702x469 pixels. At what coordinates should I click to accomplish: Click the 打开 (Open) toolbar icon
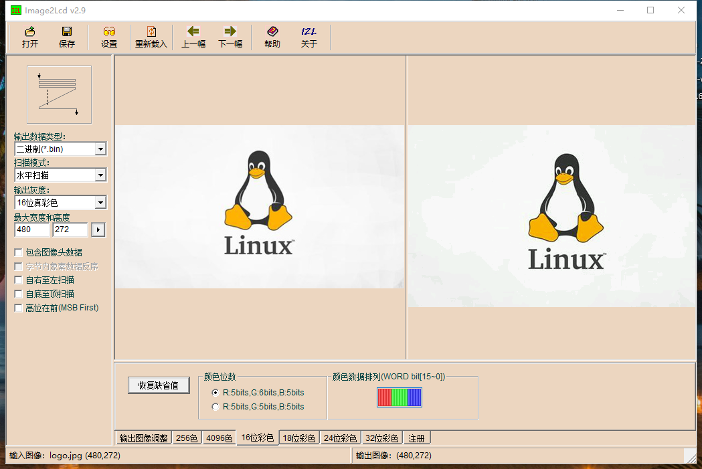(29, 37)
